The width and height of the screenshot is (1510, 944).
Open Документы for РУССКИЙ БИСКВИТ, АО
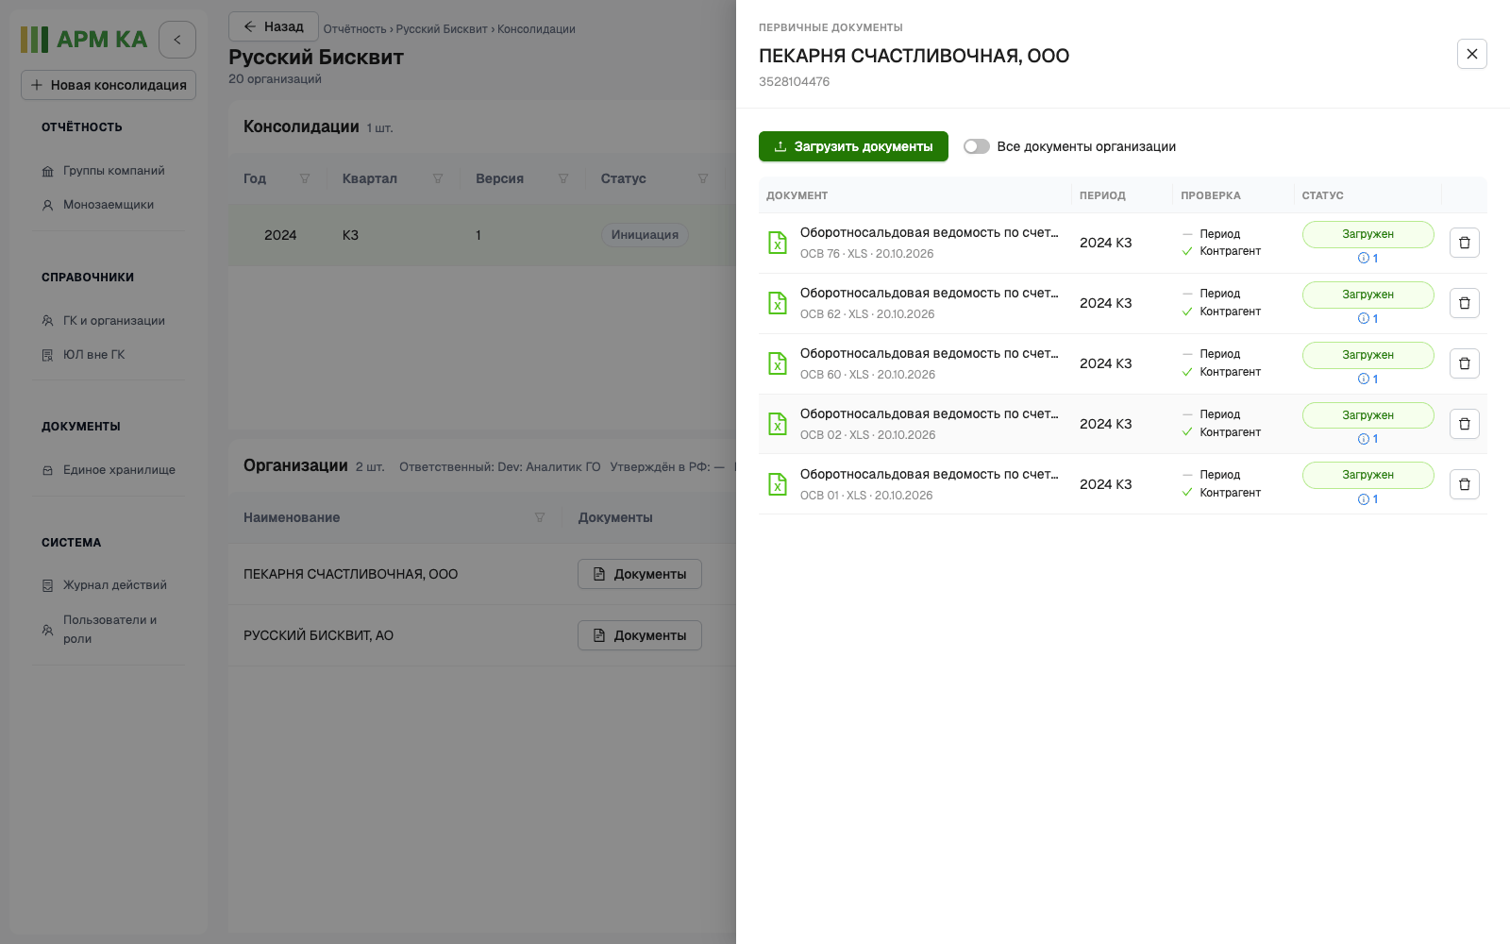tap(639, 635)
